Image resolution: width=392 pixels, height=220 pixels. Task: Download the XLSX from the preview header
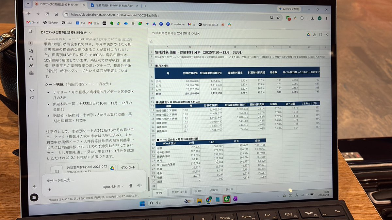point(314,34)
